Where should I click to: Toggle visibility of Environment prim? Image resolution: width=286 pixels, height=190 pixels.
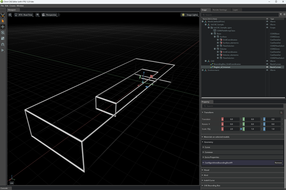[x=267, y=70]
